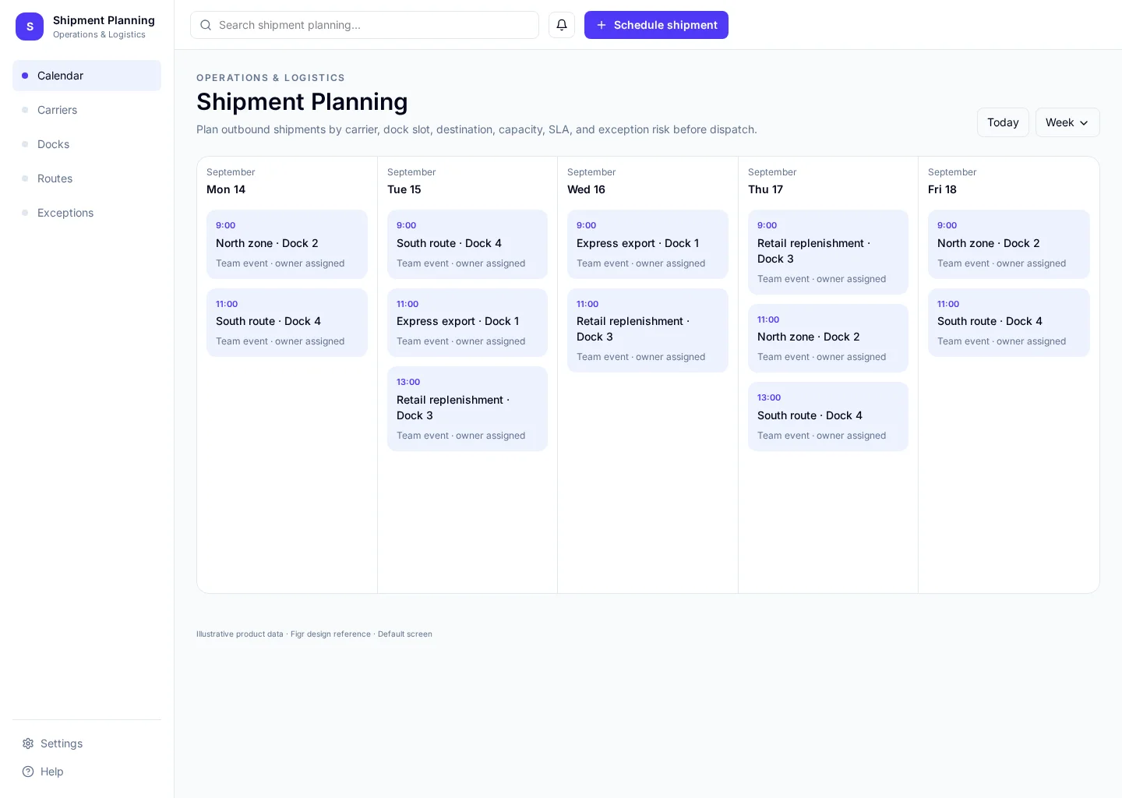This screenshot has width=1122, height=798.
Task: Select Tuesday's 11:00 Express export Dock 1 event
Action: [467, 323]
